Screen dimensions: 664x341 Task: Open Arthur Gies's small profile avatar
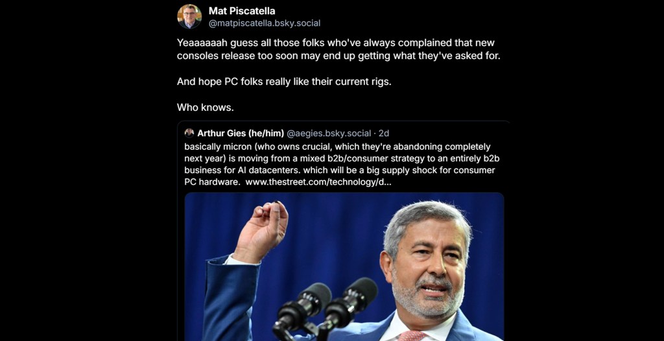tap(189, 133)
